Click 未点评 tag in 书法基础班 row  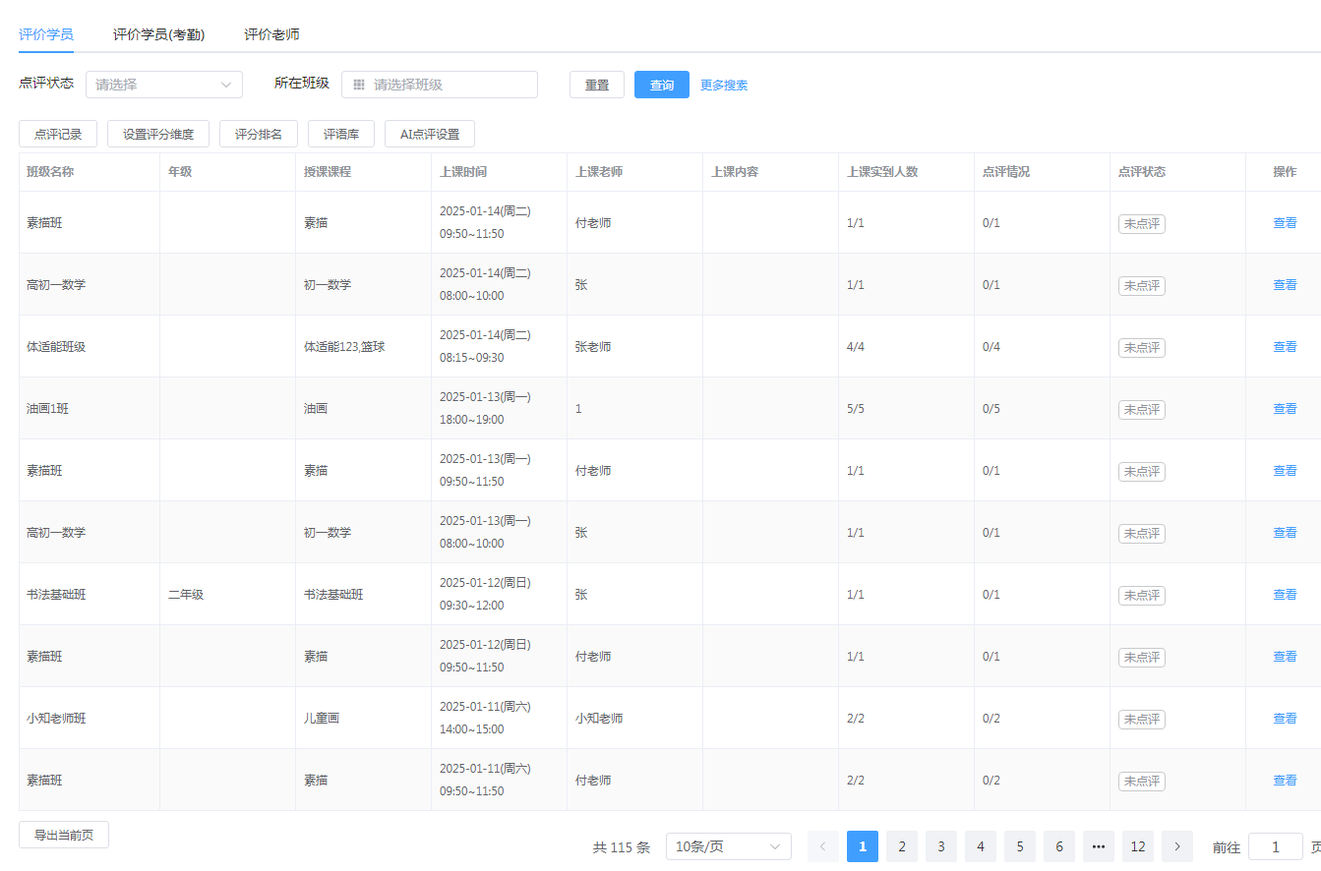tap(1142, 596)
